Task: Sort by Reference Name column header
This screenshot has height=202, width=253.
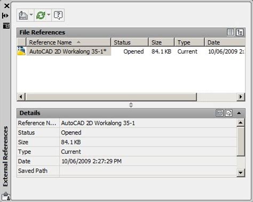Action: pos(68,42)
